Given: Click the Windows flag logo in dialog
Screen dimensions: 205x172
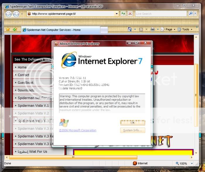Looking at the screenshot, I should tap(64, 123).
